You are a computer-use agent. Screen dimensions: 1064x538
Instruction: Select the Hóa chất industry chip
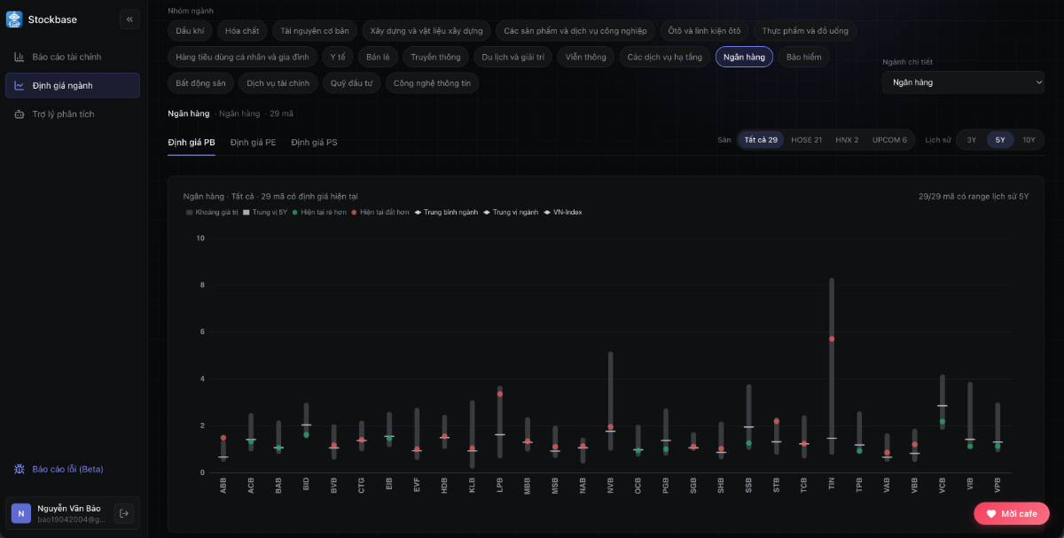tap(242, 30)
